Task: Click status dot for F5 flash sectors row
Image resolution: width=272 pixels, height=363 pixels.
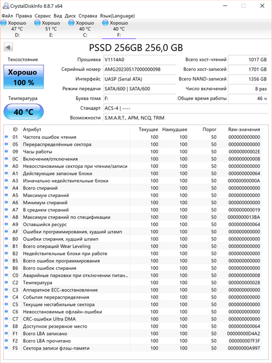Action: [x=6, y=348]
